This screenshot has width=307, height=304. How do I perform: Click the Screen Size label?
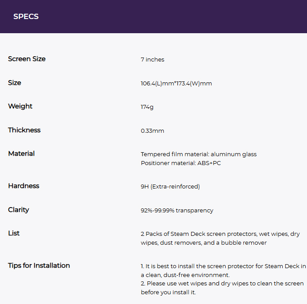(x=27, y=59)
